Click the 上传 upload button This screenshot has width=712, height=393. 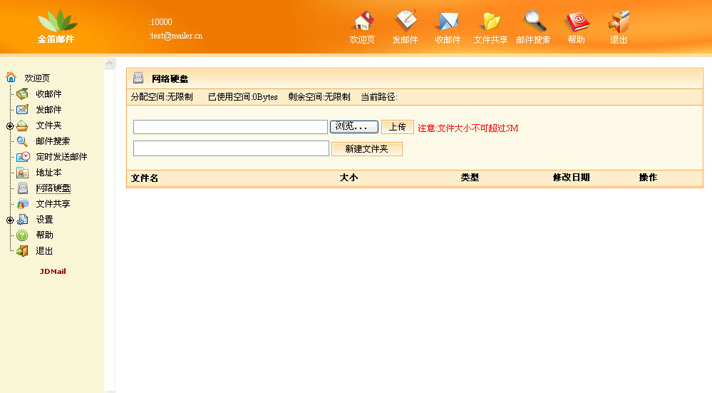[x=397, y=127]
